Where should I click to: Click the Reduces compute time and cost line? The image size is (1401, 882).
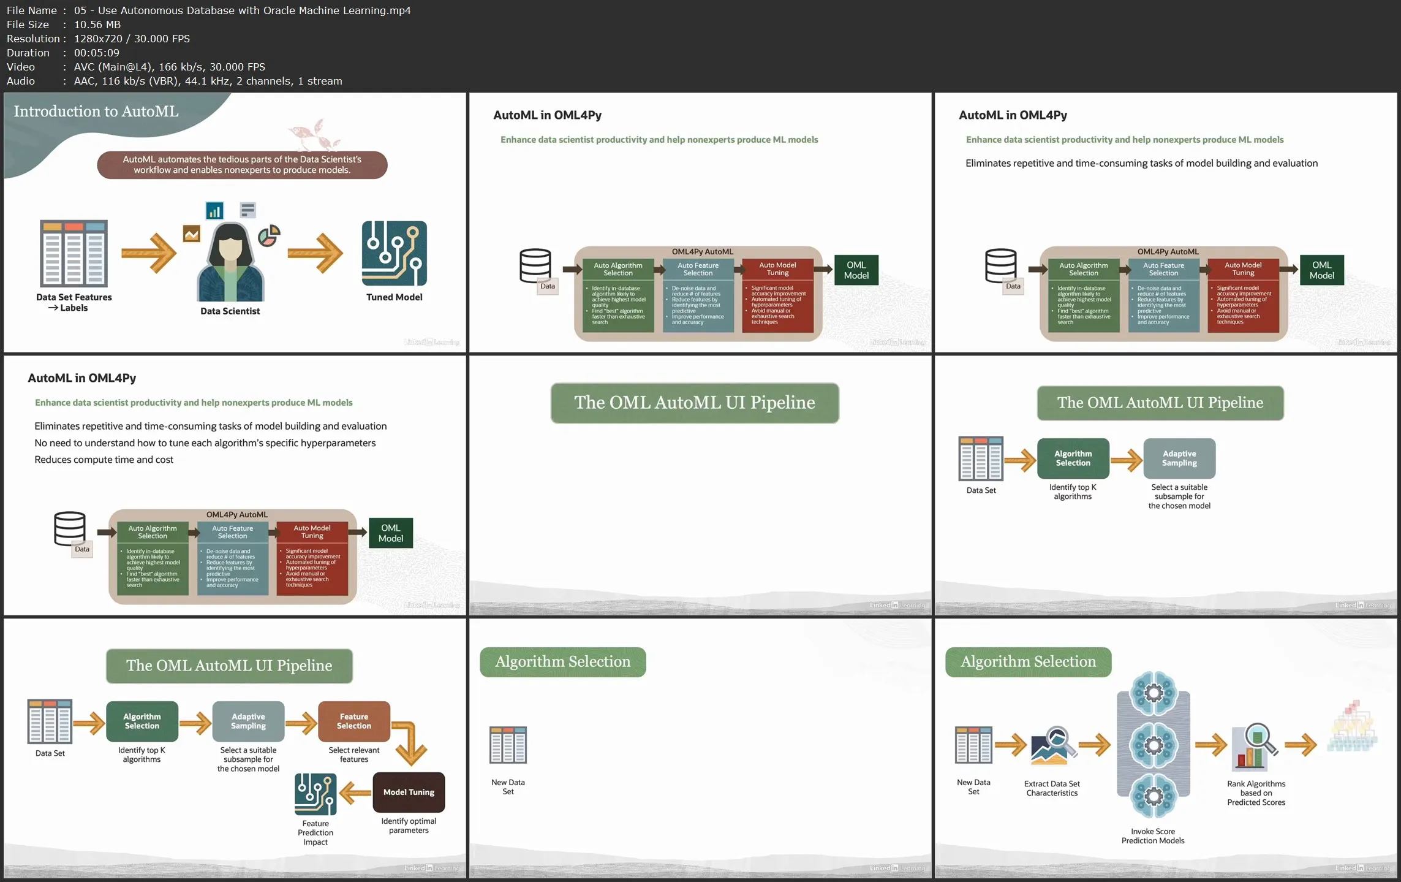click(x=104, y=459)
